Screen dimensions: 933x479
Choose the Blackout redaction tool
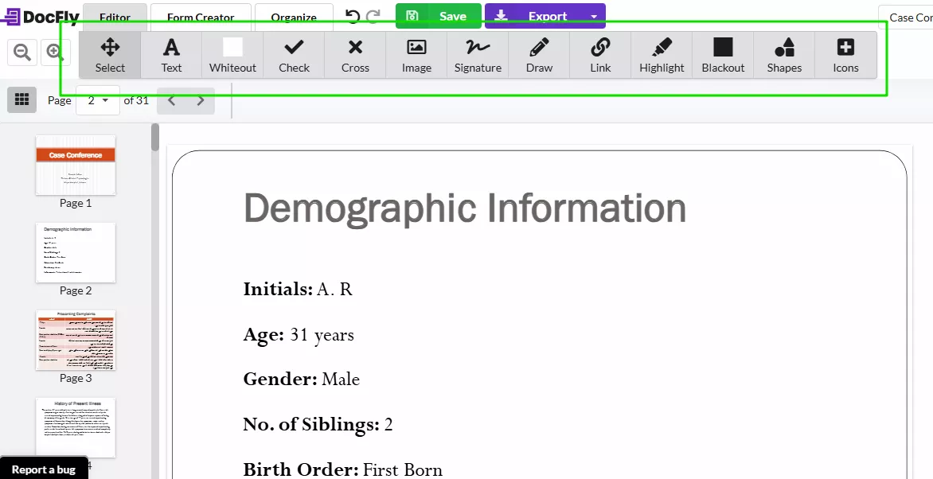(723, 55)
